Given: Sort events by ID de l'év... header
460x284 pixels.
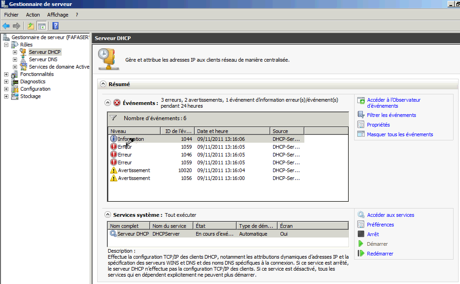Looking at the screenshot, I should click(x=178, y=131).
